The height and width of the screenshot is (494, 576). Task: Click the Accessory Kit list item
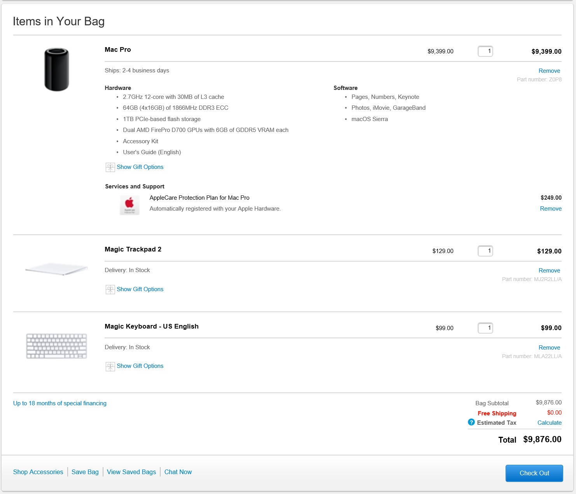click(x=140, y=141)
